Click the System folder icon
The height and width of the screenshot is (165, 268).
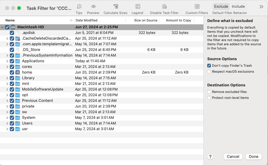(18, 118)
